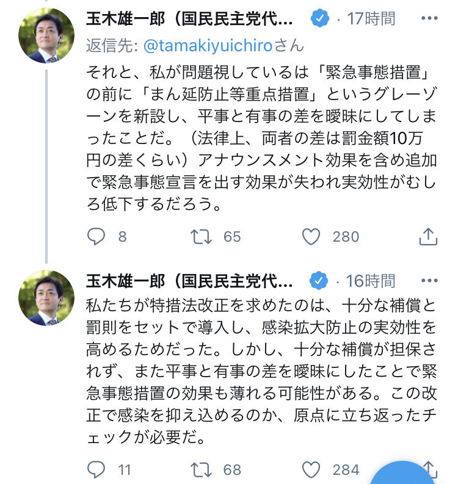Reply to the first tweet
This screenshot has width=458, height=484.
click(96, 236)
